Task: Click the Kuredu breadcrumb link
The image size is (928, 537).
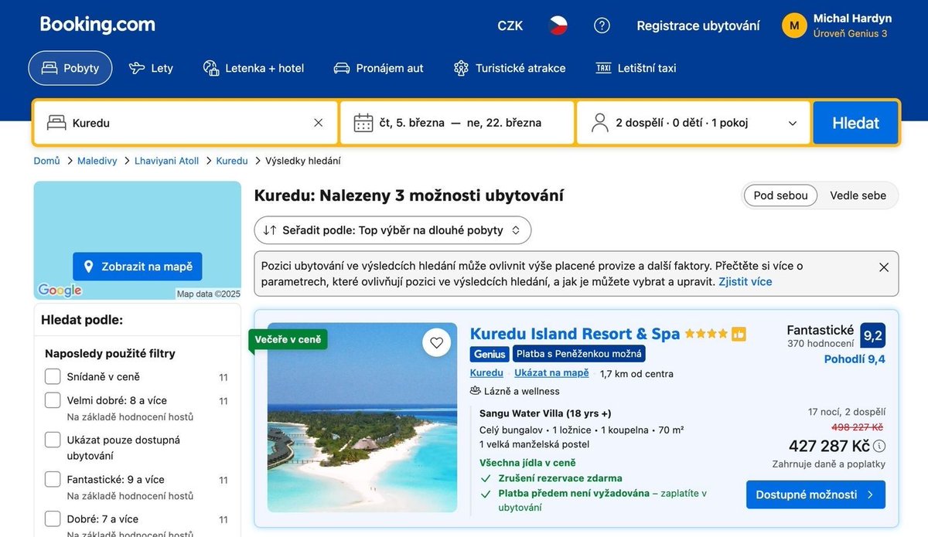Action: click(232, 161)
